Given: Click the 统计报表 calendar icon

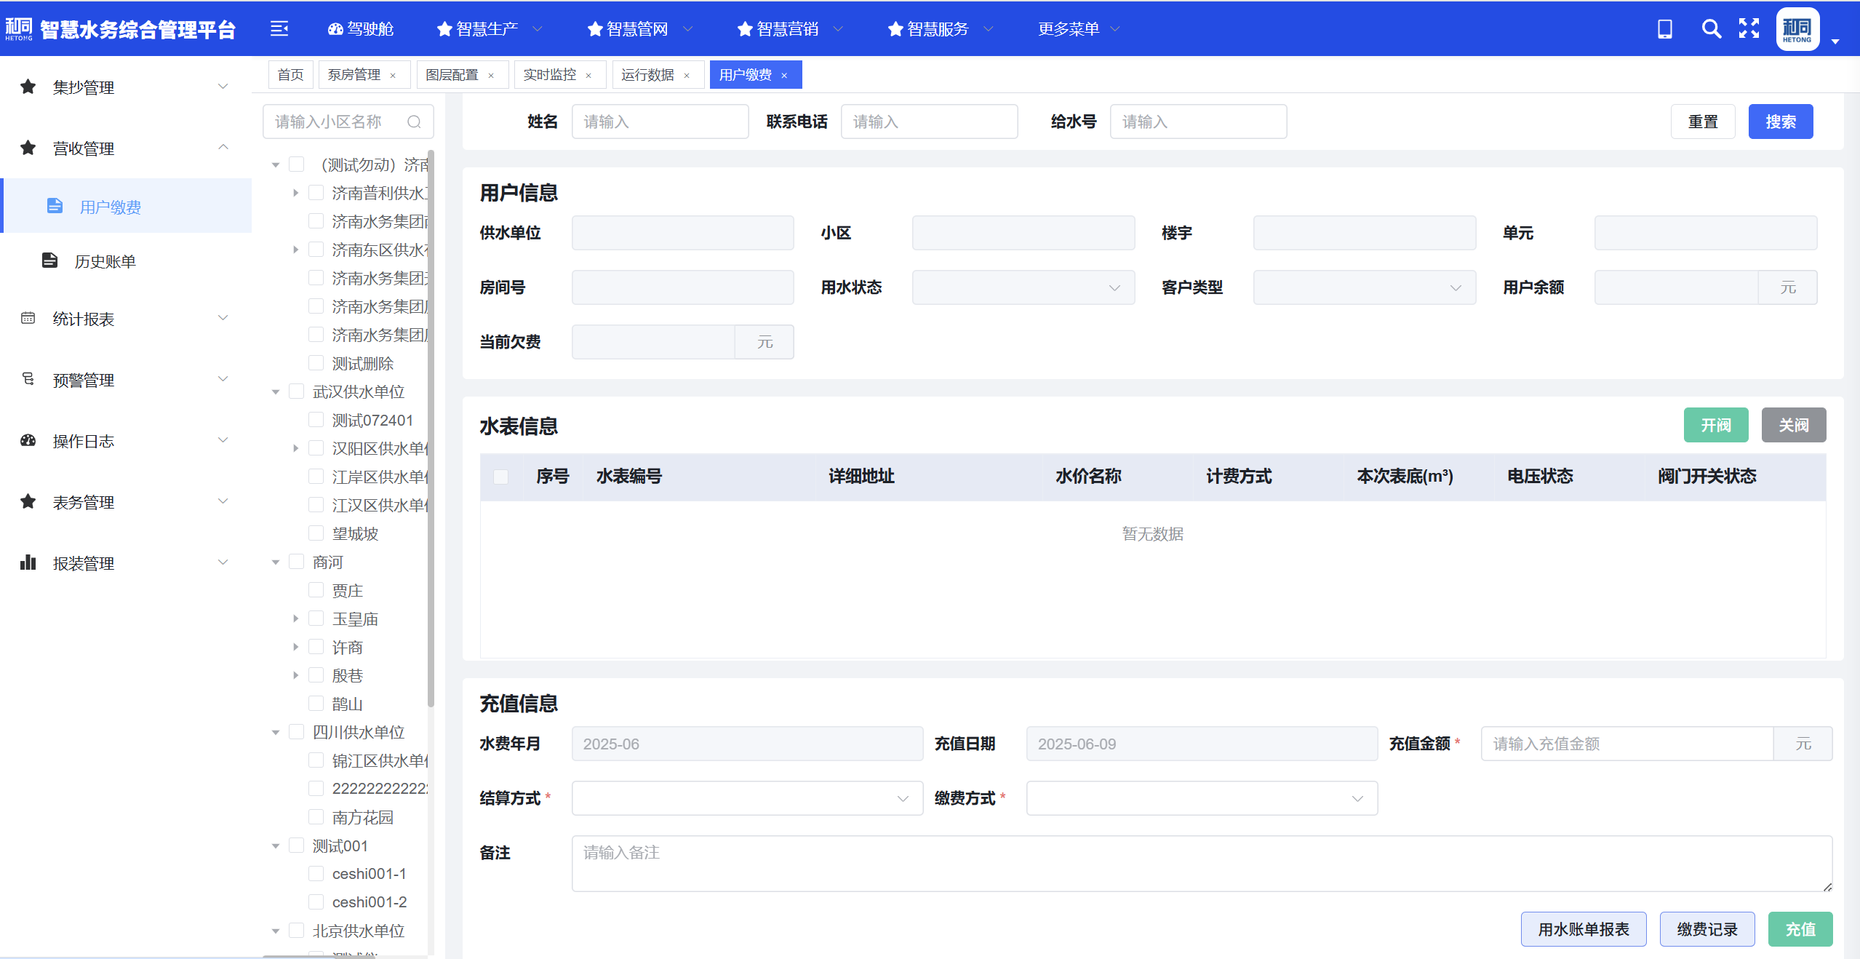Looking at the screenshot, I should tap(28, 318).
